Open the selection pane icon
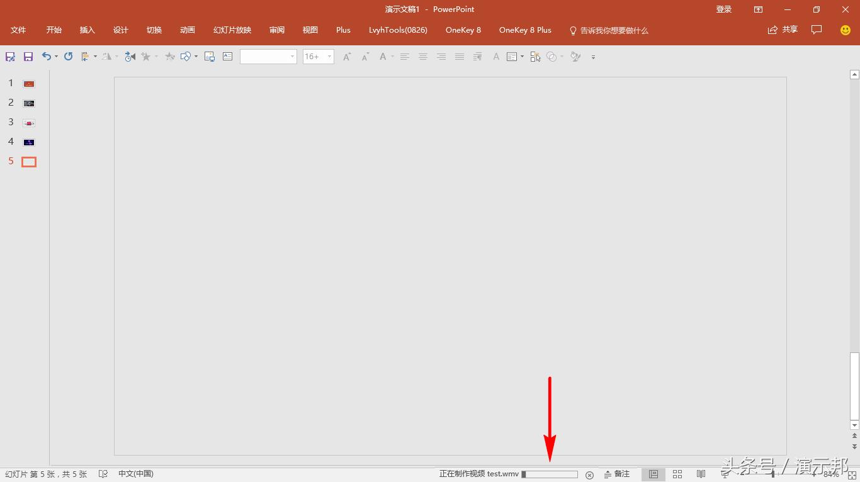 (x=536, y=57)
